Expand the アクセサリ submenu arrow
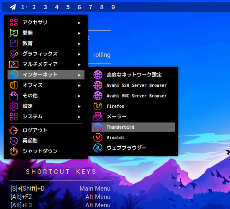230x209 pixels. [79, 23]
